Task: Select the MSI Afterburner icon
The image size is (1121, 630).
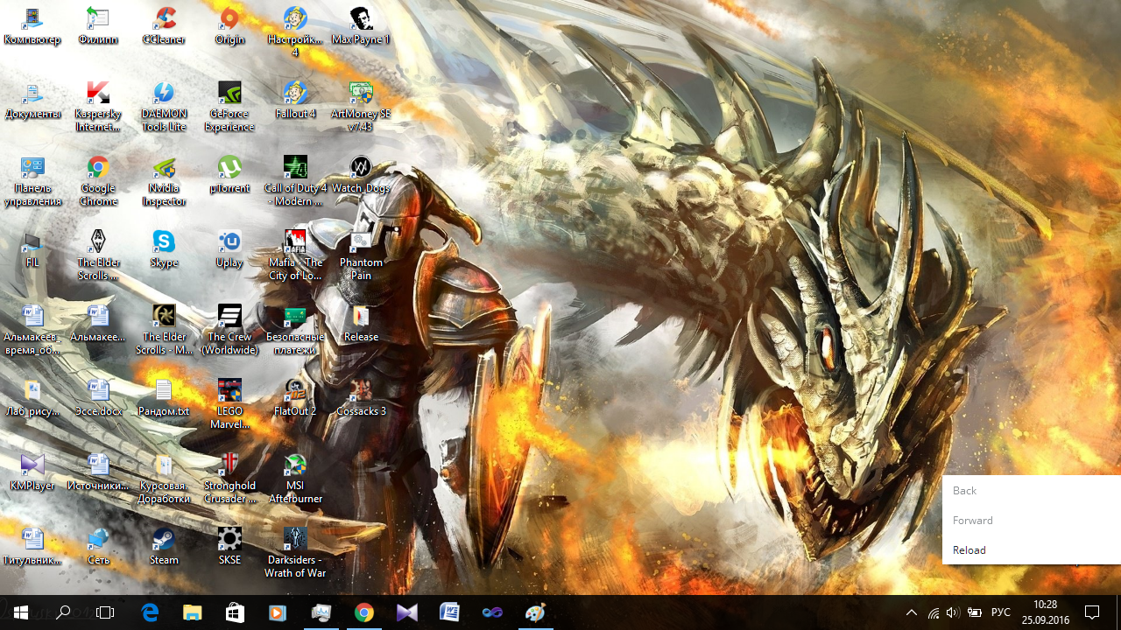Action: pyautogui.click(x=295, y=465)
